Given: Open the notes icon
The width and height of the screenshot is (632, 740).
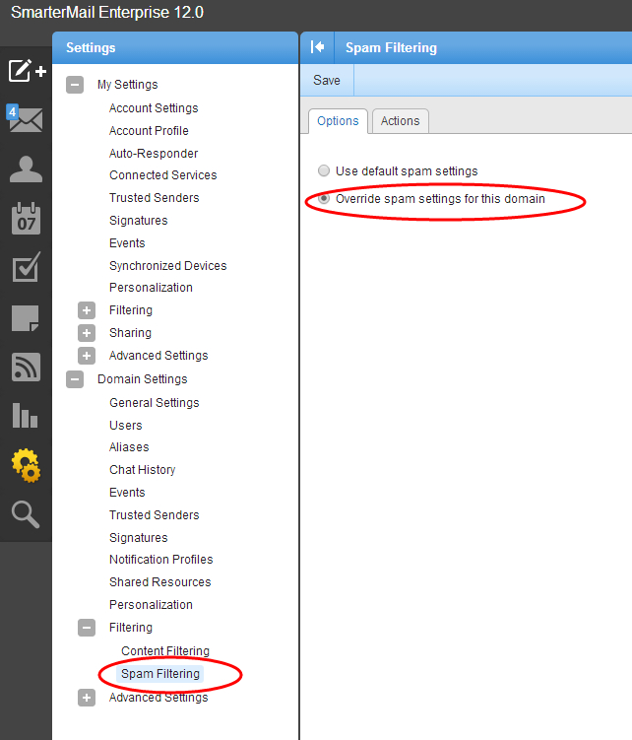Looking at the screenshot, I should (x=26, y=317).
